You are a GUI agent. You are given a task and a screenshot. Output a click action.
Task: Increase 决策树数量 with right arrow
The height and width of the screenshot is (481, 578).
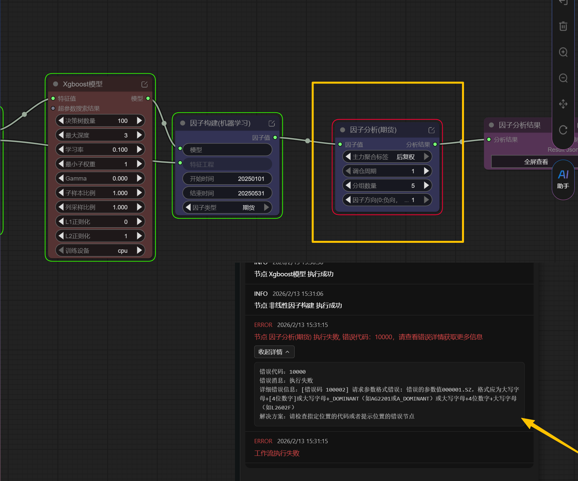pyautogui.click(x=140, y=121)
